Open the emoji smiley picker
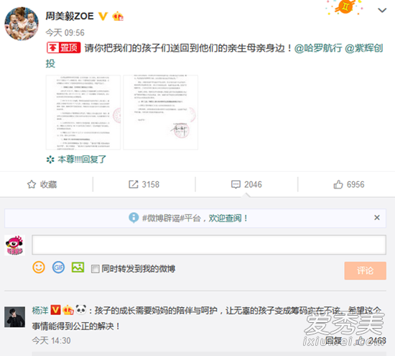 39,268
